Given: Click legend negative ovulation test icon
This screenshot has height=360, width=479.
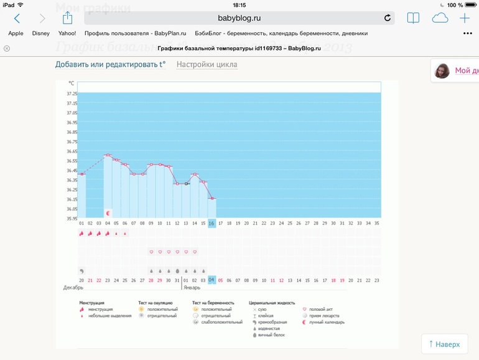Looking at the screenshot, I should (x=141, y=316).
